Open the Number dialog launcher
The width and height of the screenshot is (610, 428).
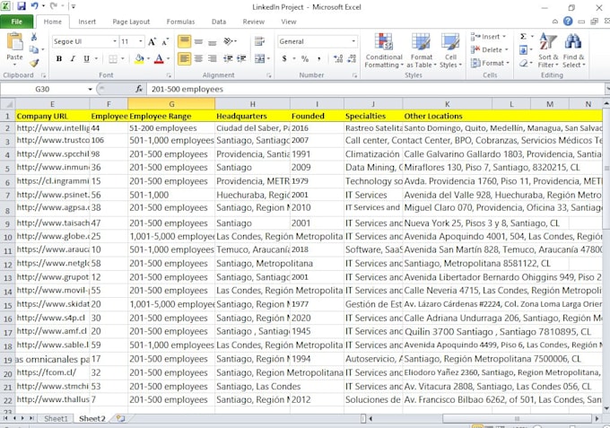[354, 75]
